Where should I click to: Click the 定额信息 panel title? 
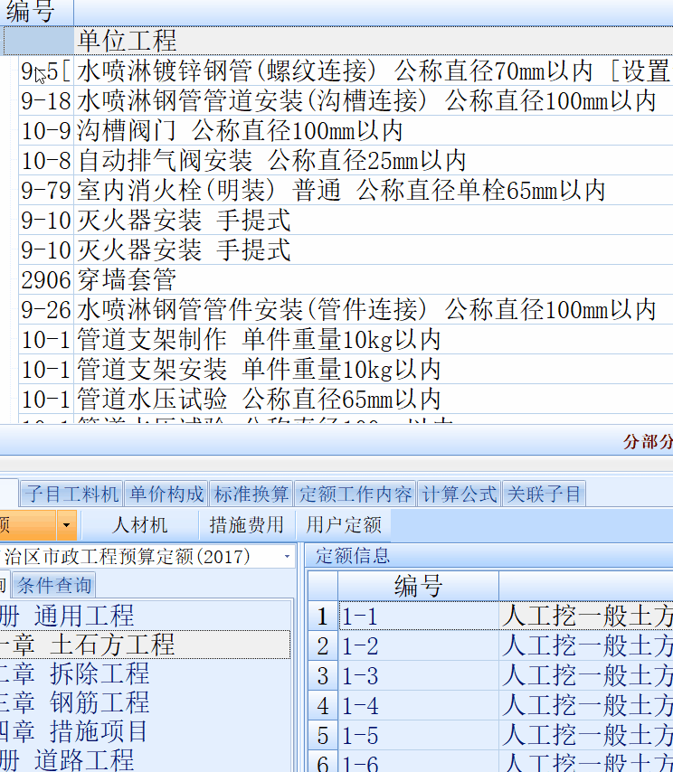coord(352,556)
